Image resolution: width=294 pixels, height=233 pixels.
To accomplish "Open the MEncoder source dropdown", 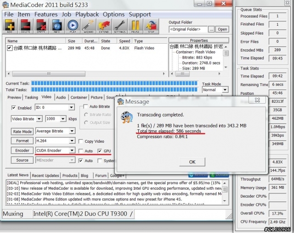I will point(72,160).
